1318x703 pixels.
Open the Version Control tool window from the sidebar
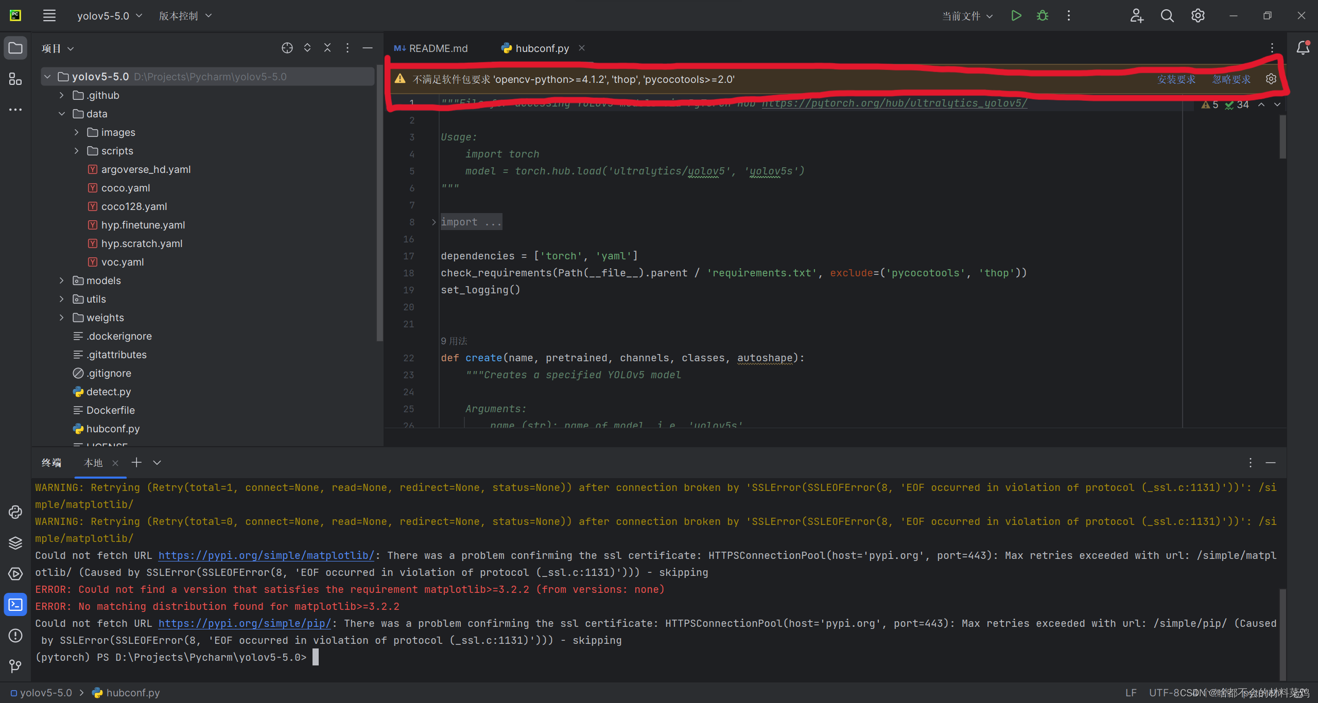pyautogui.click(x=15, y=666)
